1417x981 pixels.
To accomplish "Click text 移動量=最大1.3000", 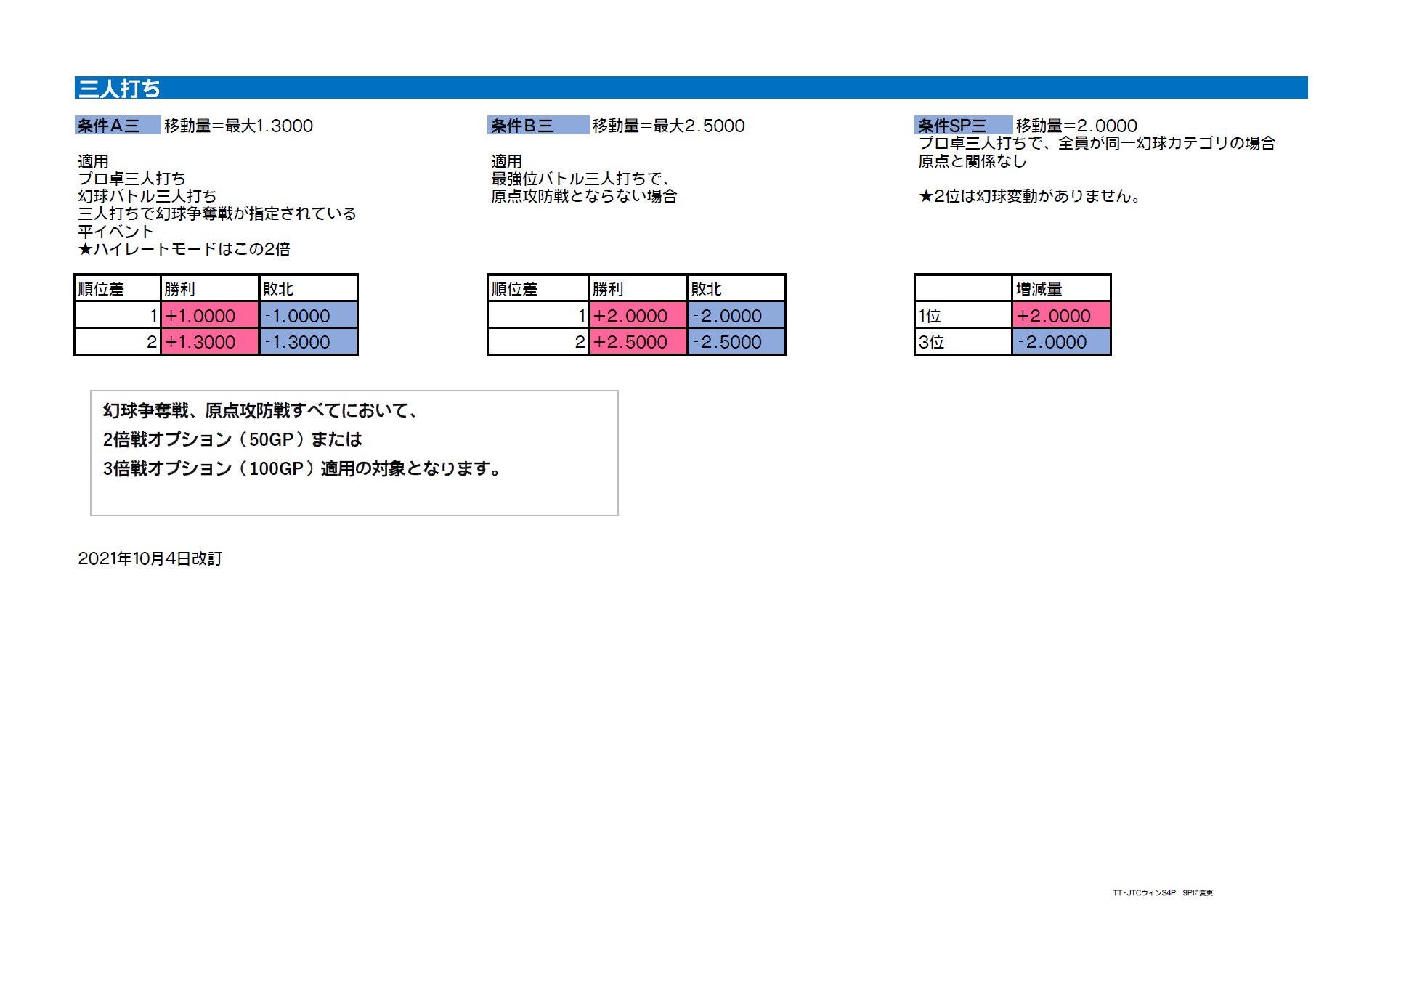I will pyautogui.click(x=238, y=126).
